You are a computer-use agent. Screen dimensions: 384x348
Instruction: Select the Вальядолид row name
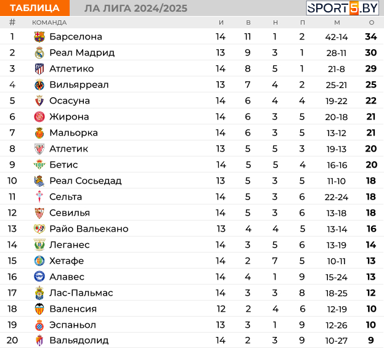[79, 341]
